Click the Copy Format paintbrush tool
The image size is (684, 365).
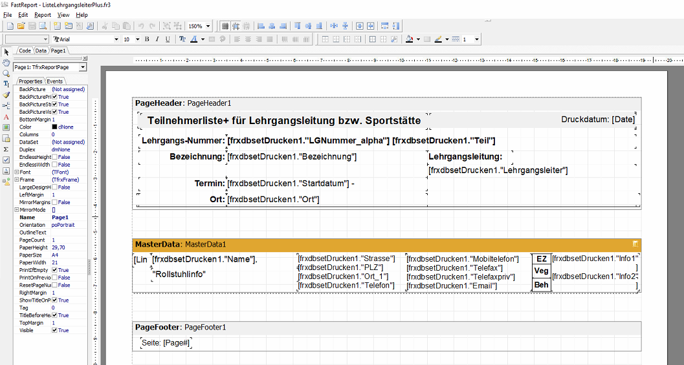click(6, 95)
